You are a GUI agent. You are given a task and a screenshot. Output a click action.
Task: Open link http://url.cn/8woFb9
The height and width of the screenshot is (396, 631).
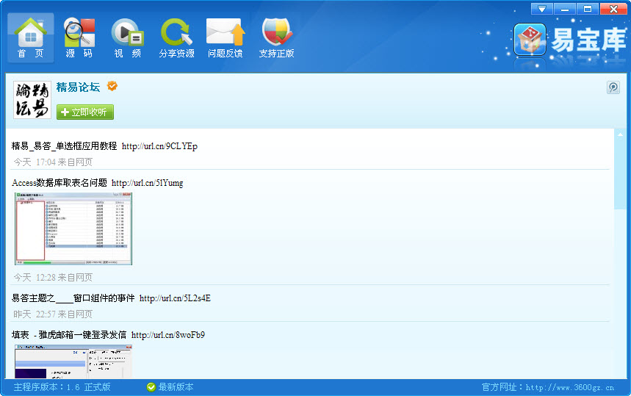pyautogui.click(x=167, y=335)
